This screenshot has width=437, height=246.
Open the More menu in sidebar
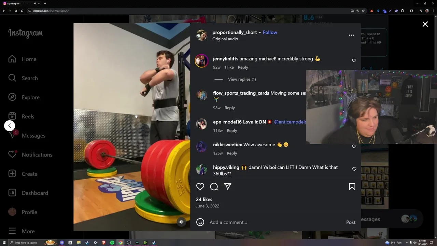tap(21, 231)
